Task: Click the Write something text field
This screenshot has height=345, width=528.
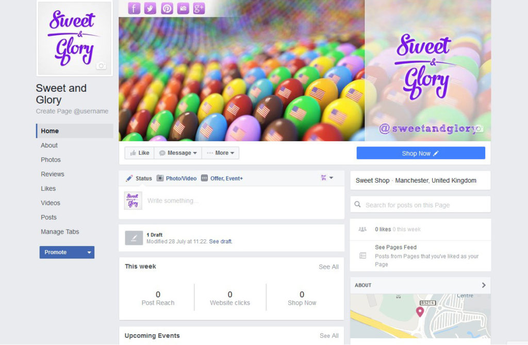Action: tap(242, 201)
